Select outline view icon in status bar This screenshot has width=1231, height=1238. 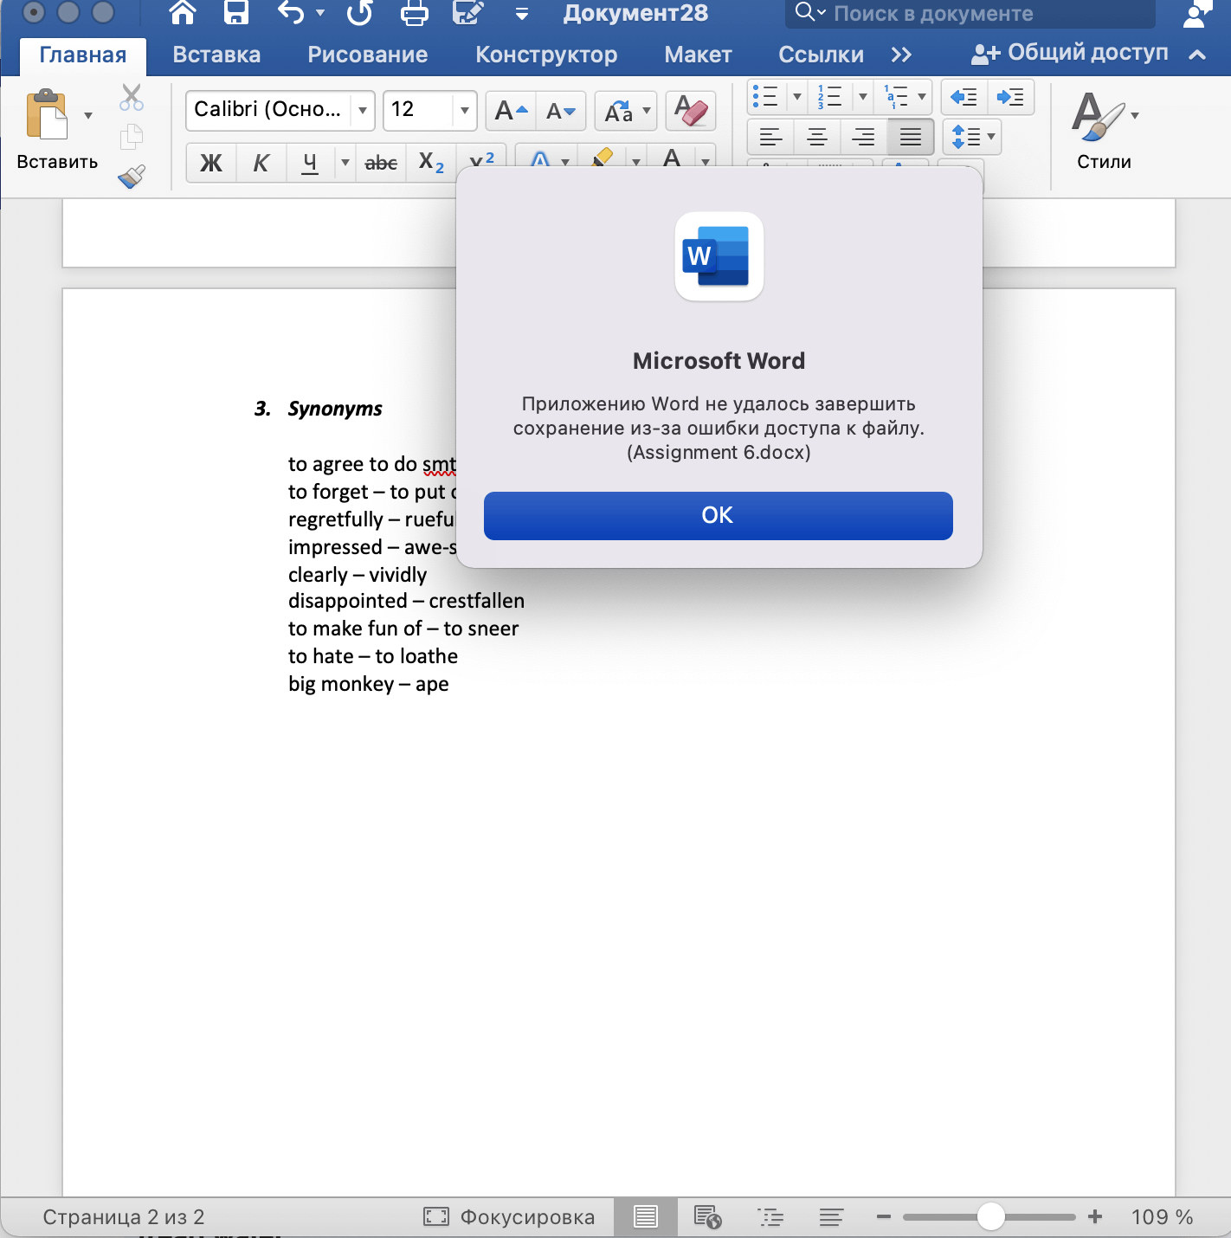770,1217
